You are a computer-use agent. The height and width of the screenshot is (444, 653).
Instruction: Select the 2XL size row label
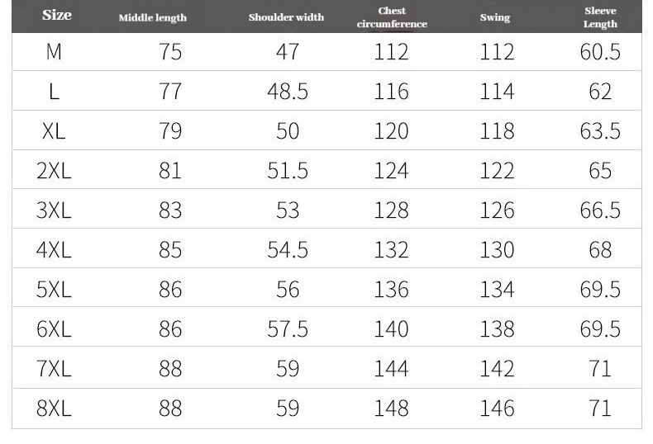[54, 171]
